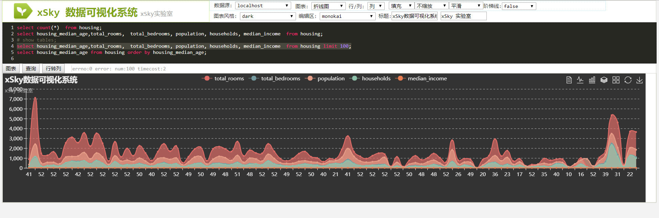659x218 pixels.
Task: Toggle the total_rooms legend series
Action: [223, 79]
